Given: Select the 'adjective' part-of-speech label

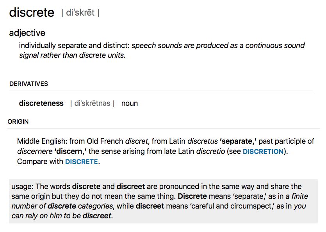Looking at the screenshot, I should pos(27,33).
